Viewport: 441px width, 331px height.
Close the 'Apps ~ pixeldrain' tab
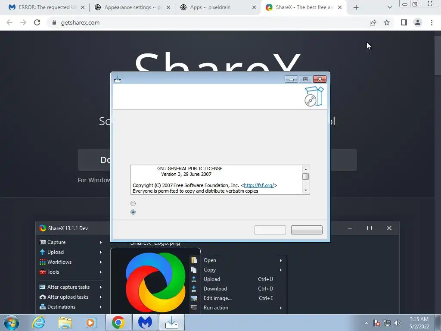click(254, 7)
